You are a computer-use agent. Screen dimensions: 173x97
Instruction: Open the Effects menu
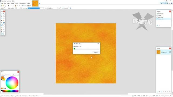[x=28, y=4]
